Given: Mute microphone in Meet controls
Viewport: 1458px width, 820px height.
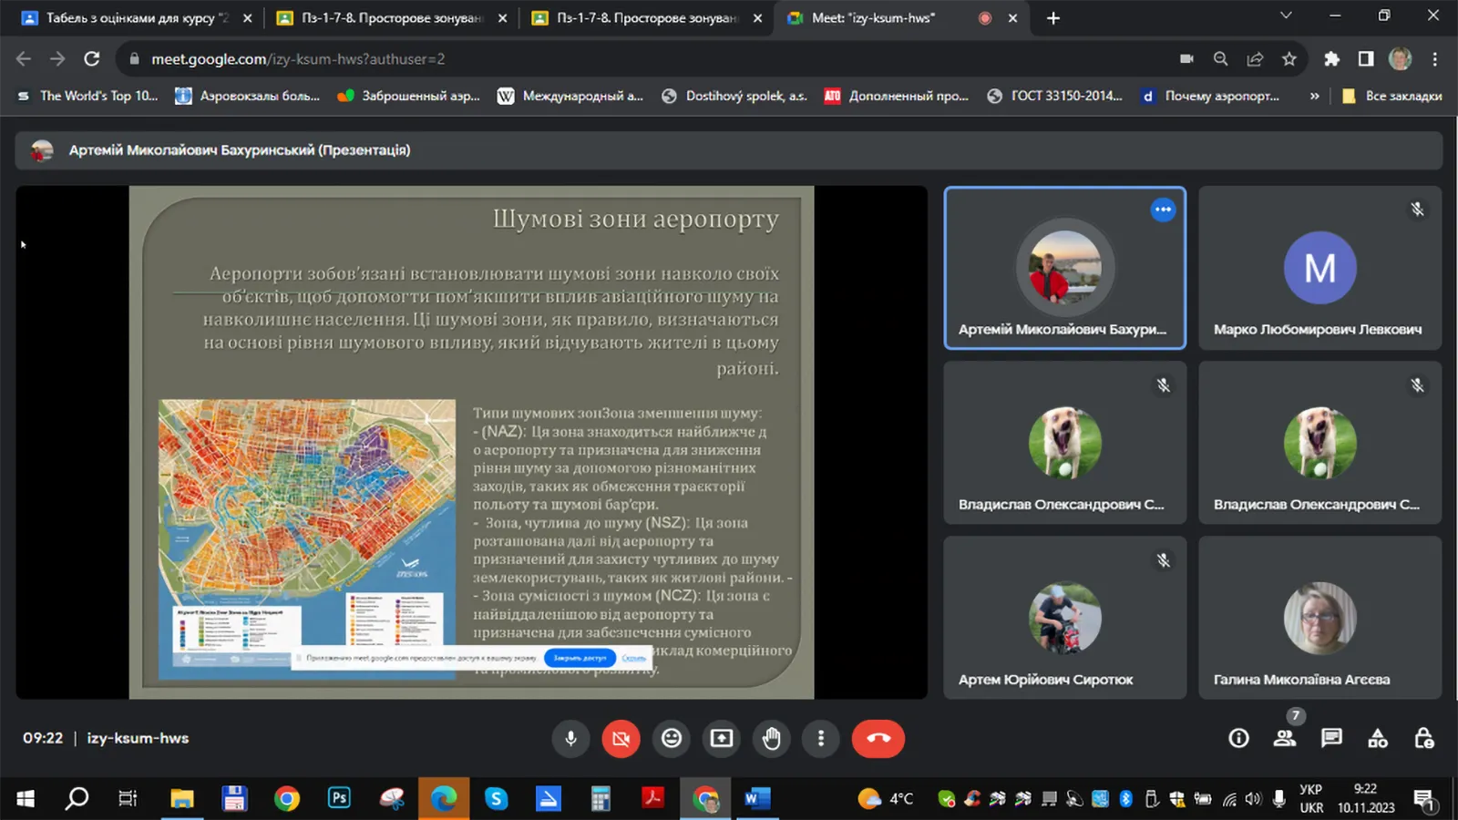Looking at the screenshot, I should coord(571,738).
